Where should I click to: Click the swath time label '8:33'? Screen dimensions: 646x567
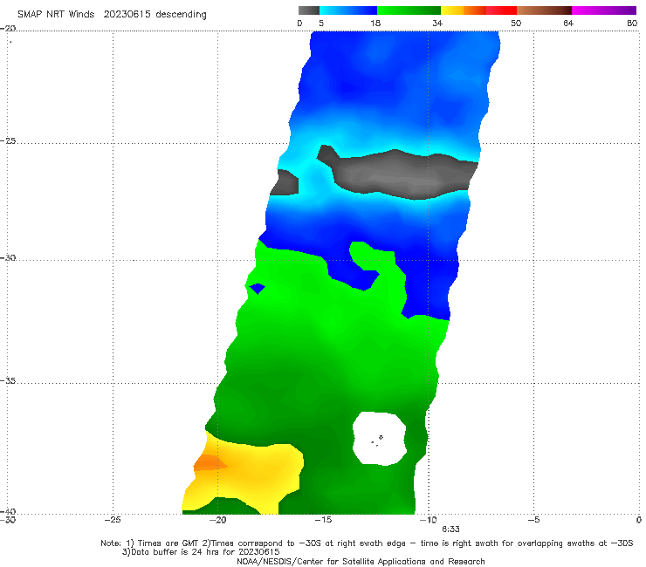pyautogui.click(x=450, y=529)
